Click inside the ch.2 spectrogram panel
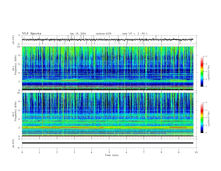This screenshot has height=171, width=221. point(107,115)
